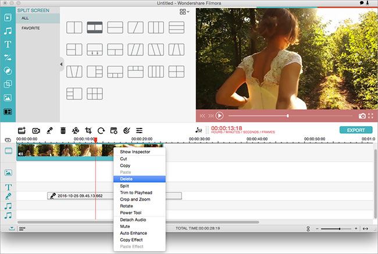Screen dimensions: 378x254
Task: Click the timeline zoom slider handle
Action: [340, 228]
